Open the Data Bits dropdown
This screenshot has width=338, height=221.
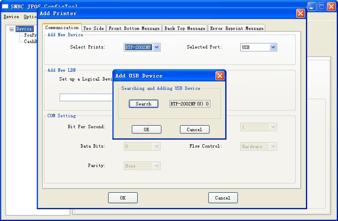click(157, 146)
